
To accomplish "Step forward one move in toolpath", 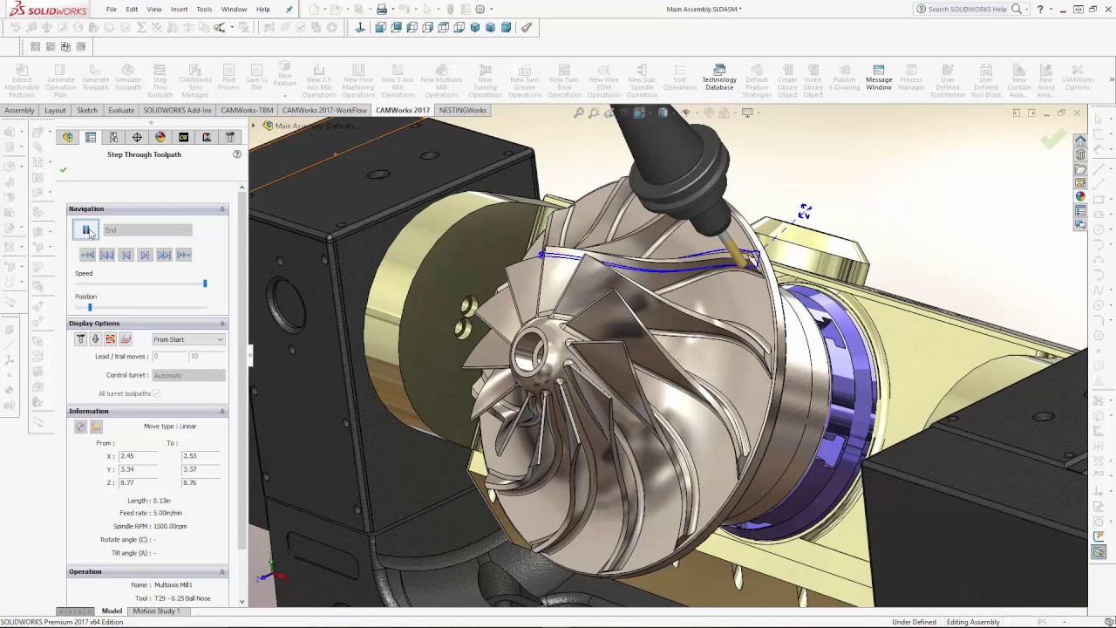I will coord(145,255).
